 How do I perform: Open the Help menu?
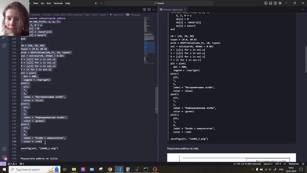[x=68, y=3]
